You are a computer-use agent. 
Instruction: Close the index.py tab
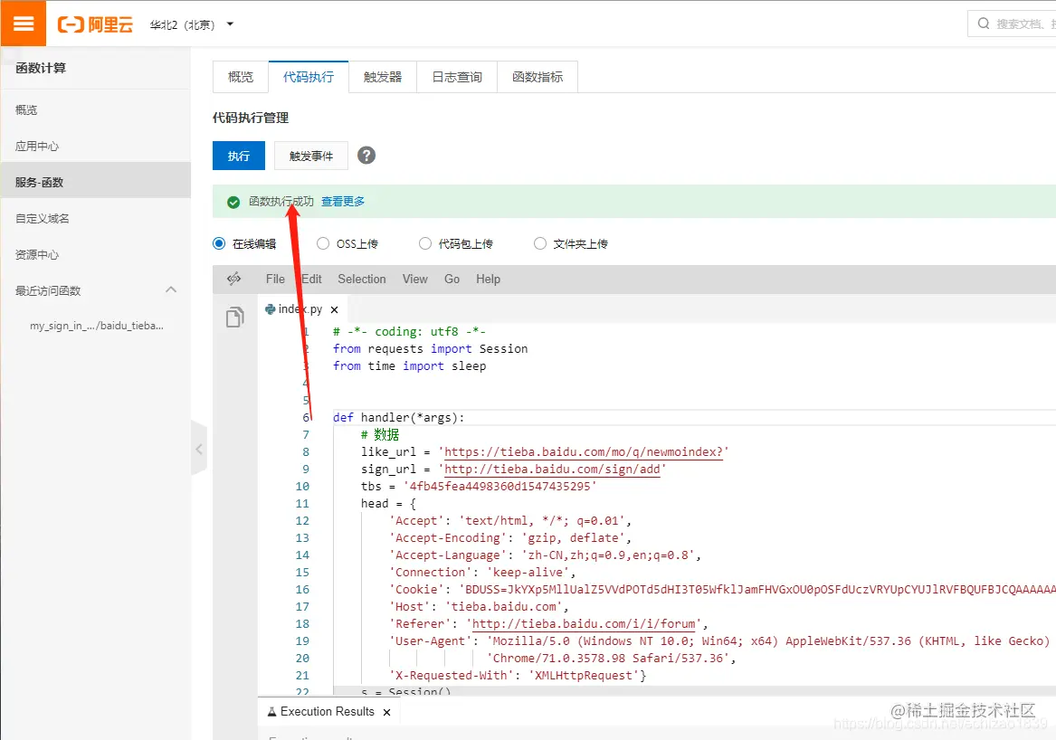click(x=334, y=309)
